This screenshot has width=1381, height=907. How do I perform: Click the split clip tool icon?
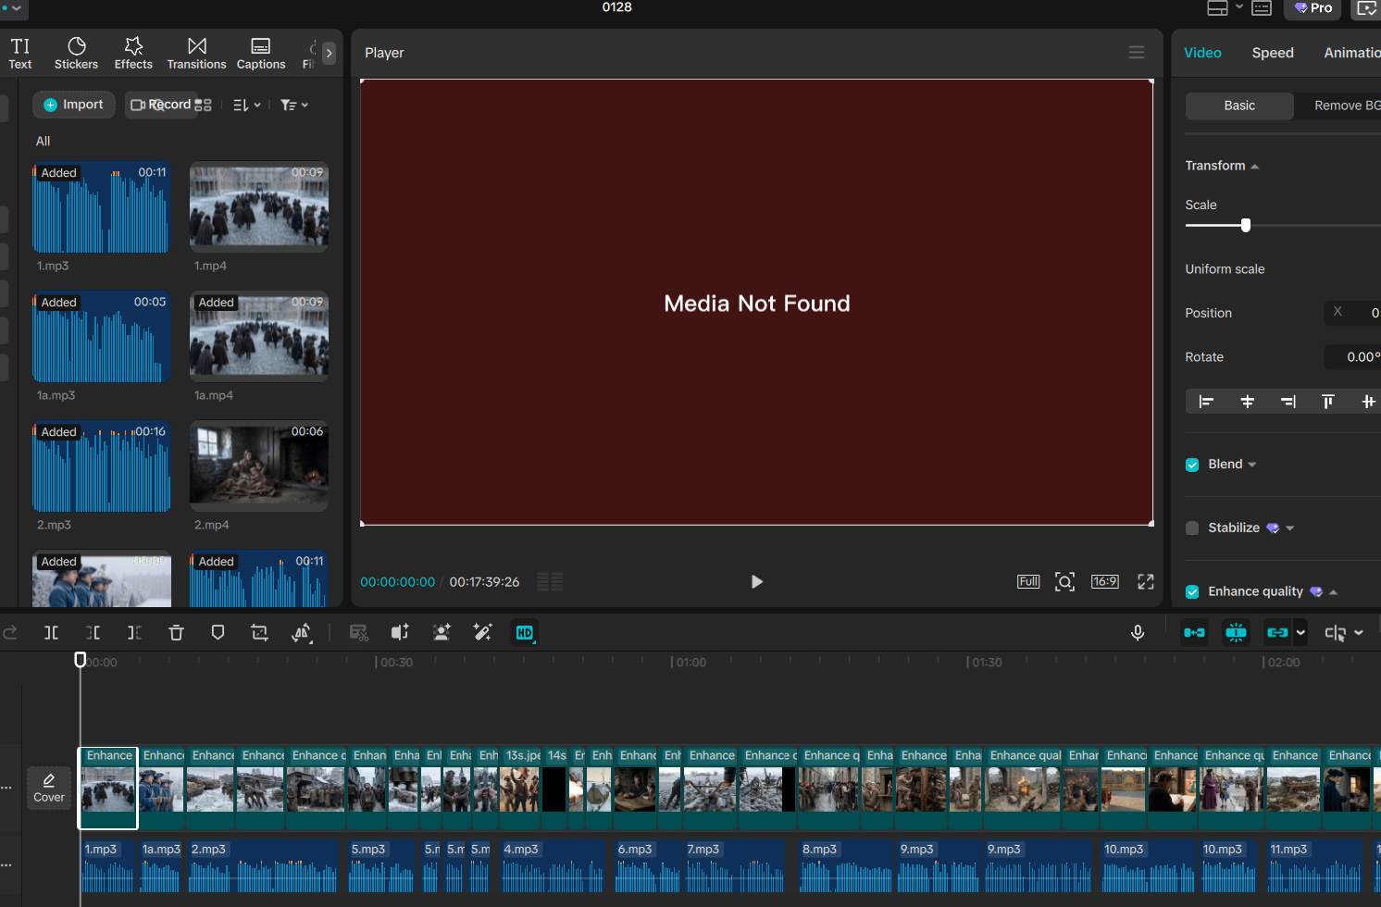52,633
